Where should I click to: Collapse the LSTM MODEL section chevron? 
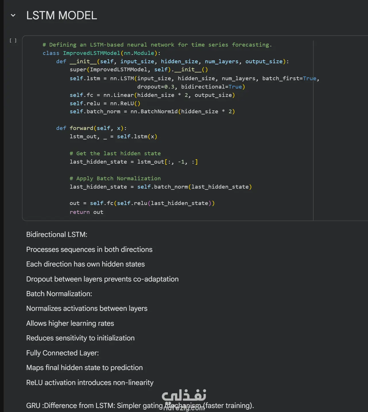tap(13, 16)
